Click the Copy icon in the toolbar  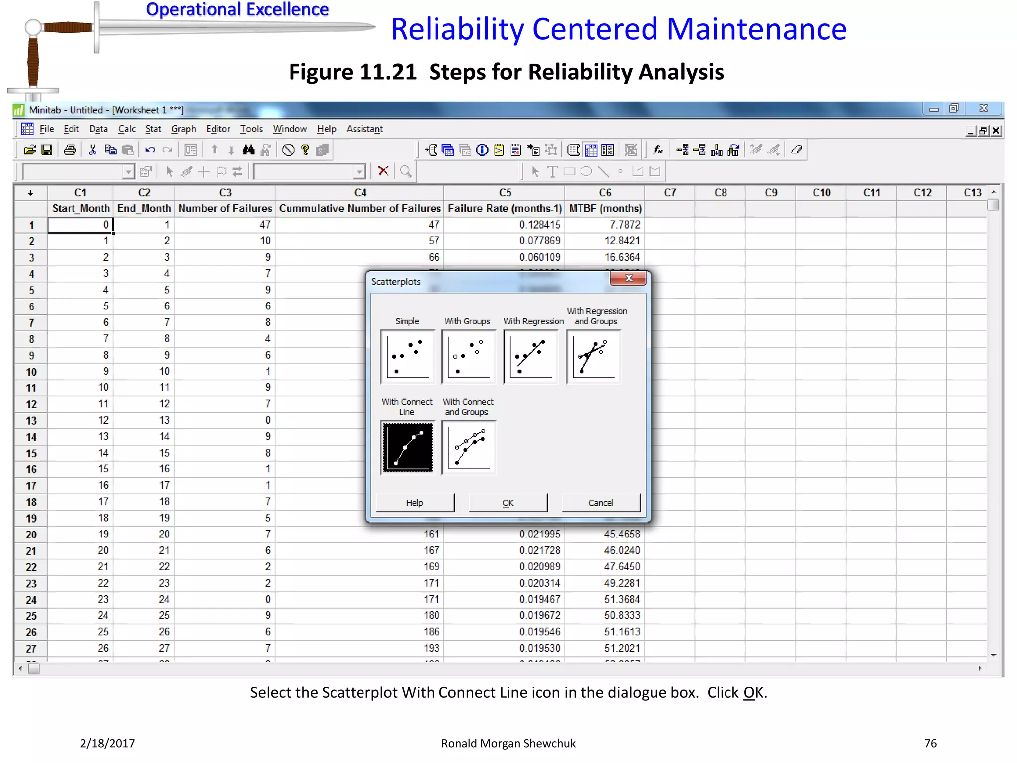point(110,150)
